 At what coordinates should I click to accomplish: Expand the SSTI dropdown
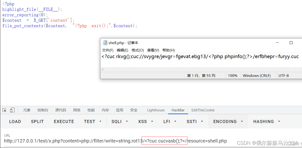click(x=195, y=122)
